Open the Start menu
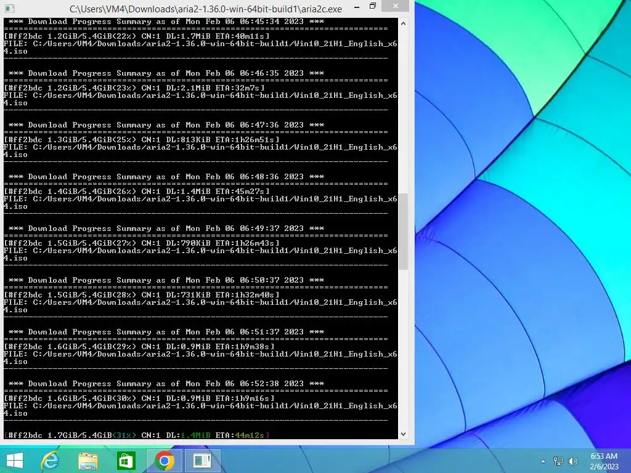Image resolution: width=631 pixels, height=473 pixels. [x=15, y=461]
